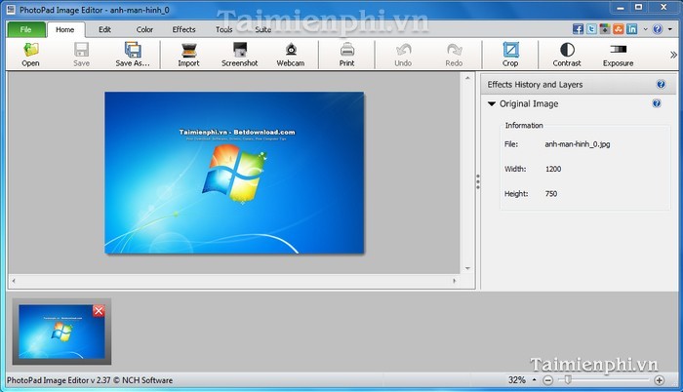This screenshot has width=683, height=392.
Task: Switch to the Suite tab
Action: [x=263, y=29]
